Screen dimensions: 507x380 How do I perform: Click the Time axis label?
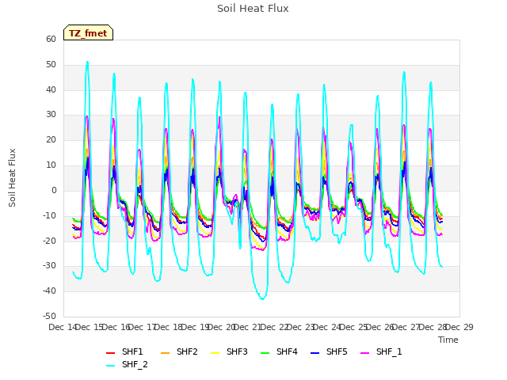448,340
